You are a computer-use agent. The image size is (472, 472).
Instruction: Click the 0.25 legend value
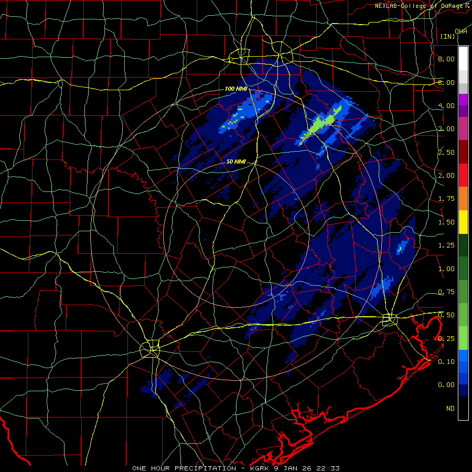tap(446, 339)
